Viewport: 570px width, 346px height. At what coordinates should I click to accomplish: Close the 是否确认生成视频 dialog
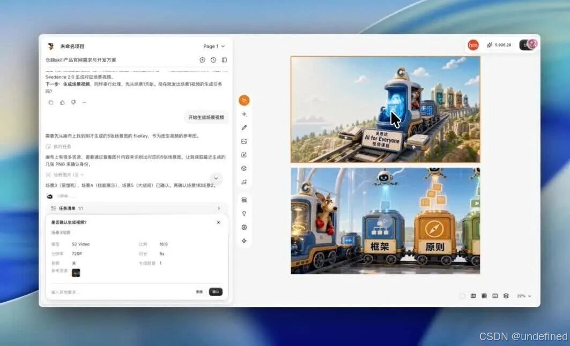[x=218, y=222]
